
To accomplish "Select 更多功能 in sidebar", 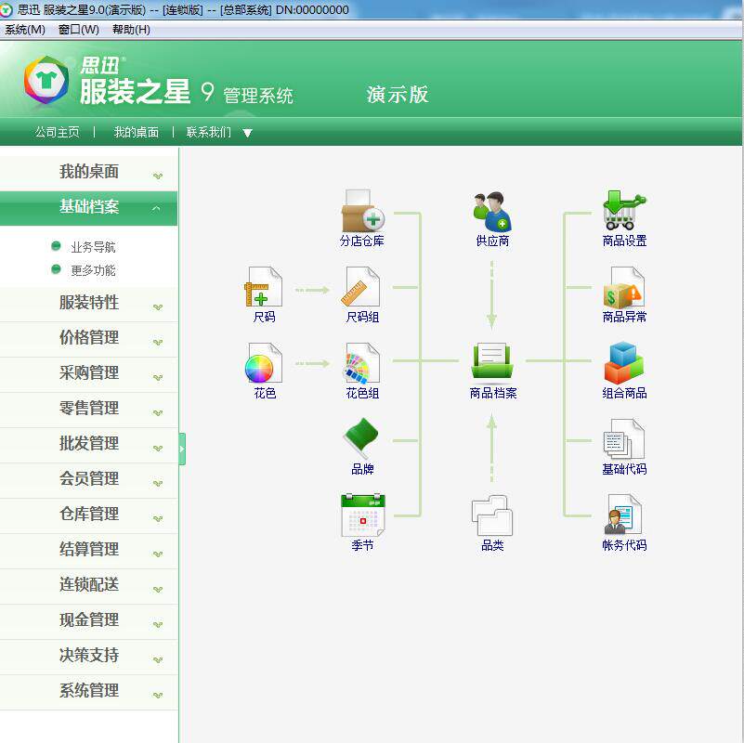I will (x=93, y=270).
